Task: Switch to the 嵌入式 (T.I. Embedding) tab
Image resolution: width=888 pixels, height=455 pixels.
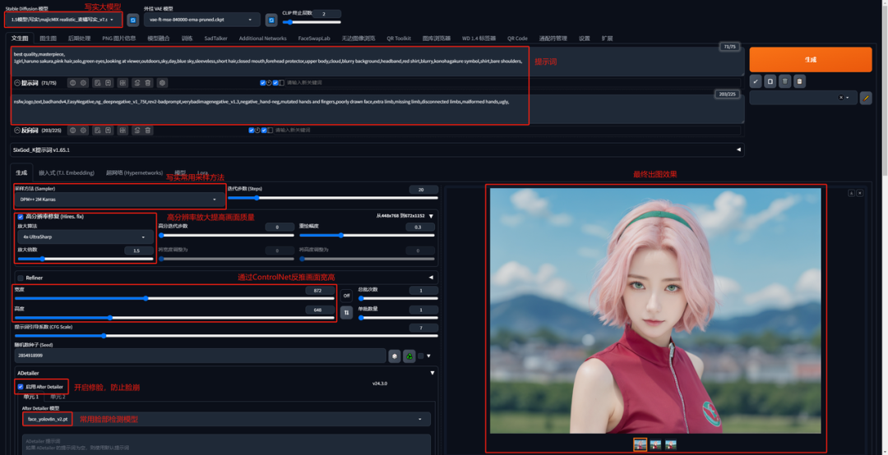Action: tap(67, 172)
